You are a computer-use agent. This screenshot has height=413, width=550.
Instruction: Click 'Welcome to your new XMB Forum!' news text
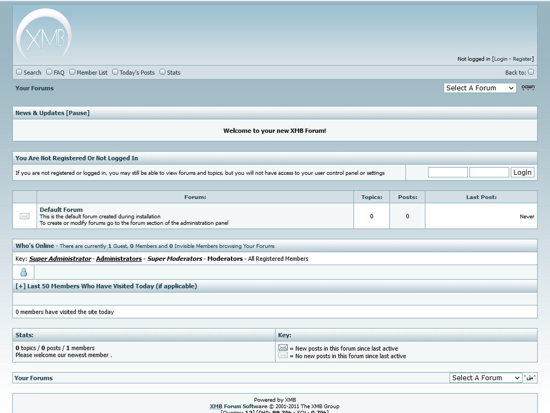pyautogui.click(x=274, y=131)
